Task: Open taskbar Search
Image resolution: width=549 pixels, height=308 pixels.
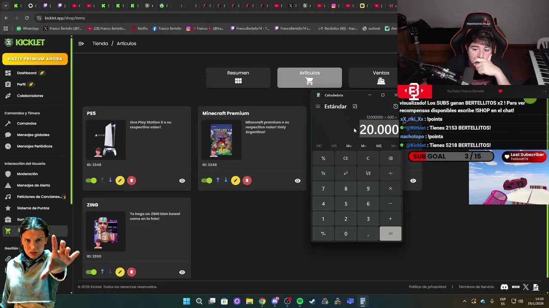Action: [199, 301]
